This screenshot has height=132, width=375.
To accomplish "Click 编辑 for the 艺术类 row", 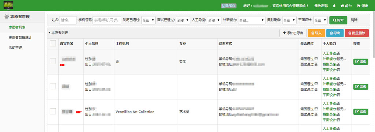I will click(361, 112).
